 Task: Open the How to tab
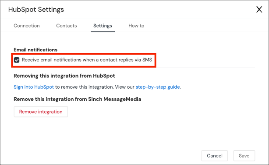pyautogui.click(x=136, y=26)
